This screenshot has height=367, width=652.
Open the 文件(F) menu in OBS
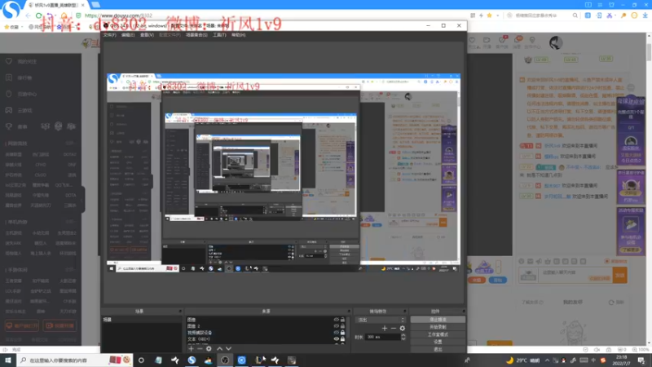point(110,35)
